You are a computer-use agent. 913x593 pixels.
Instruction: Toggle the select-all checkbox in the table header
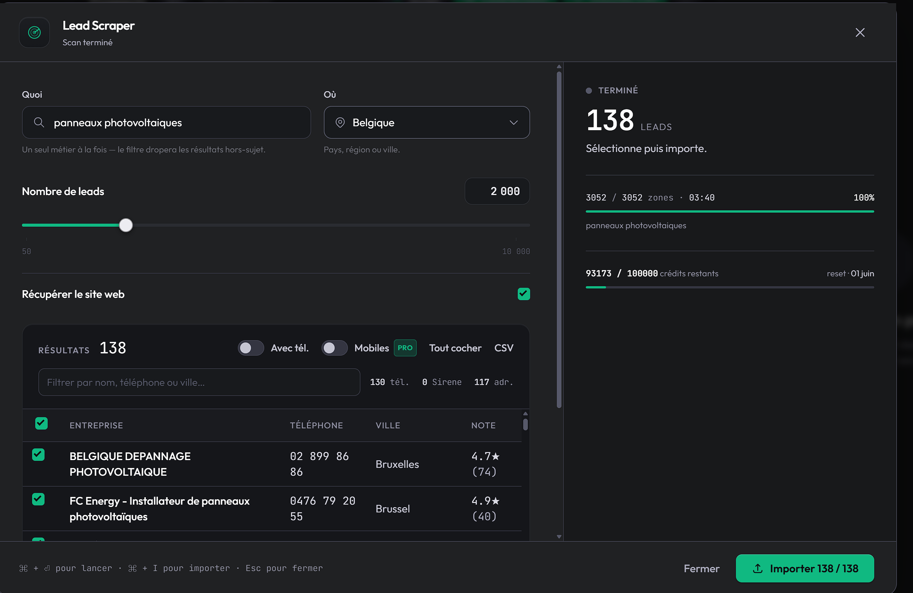[x=41, y=423]
